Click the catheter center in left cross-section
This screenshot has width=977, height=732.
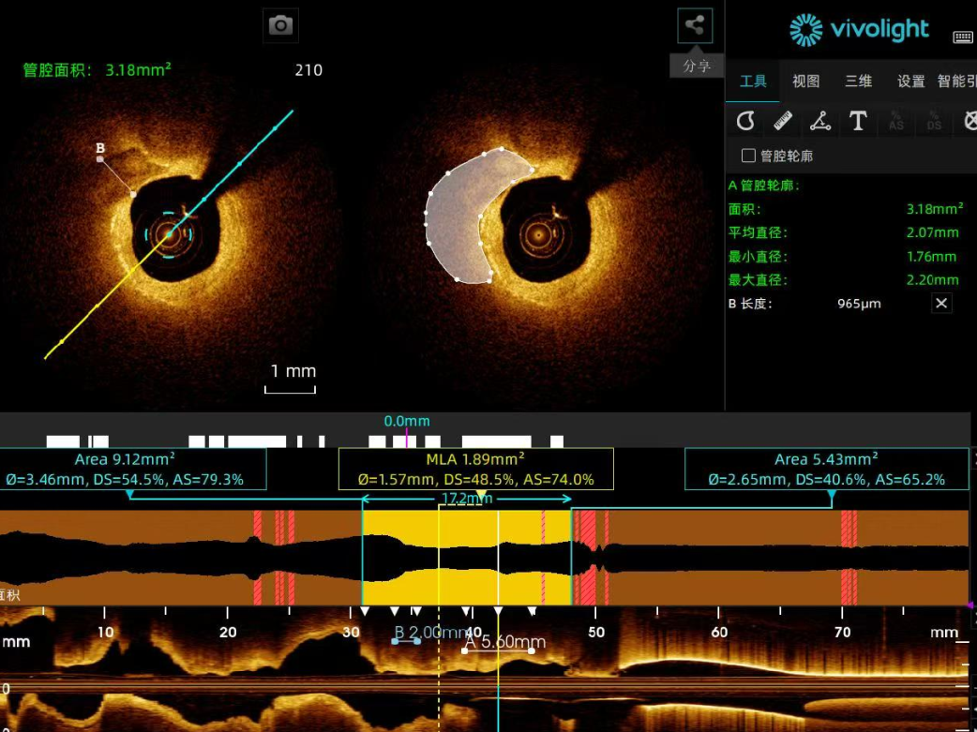pyautogui.click(x=169, y=235)
